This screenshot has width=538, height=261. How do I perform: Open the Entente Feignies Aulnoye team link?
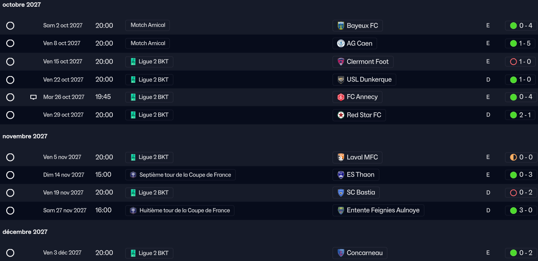tap(383, 210)
